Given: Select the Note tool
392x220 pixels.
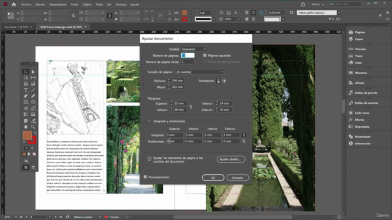Looking at the screenshot, I should point(26,121).
